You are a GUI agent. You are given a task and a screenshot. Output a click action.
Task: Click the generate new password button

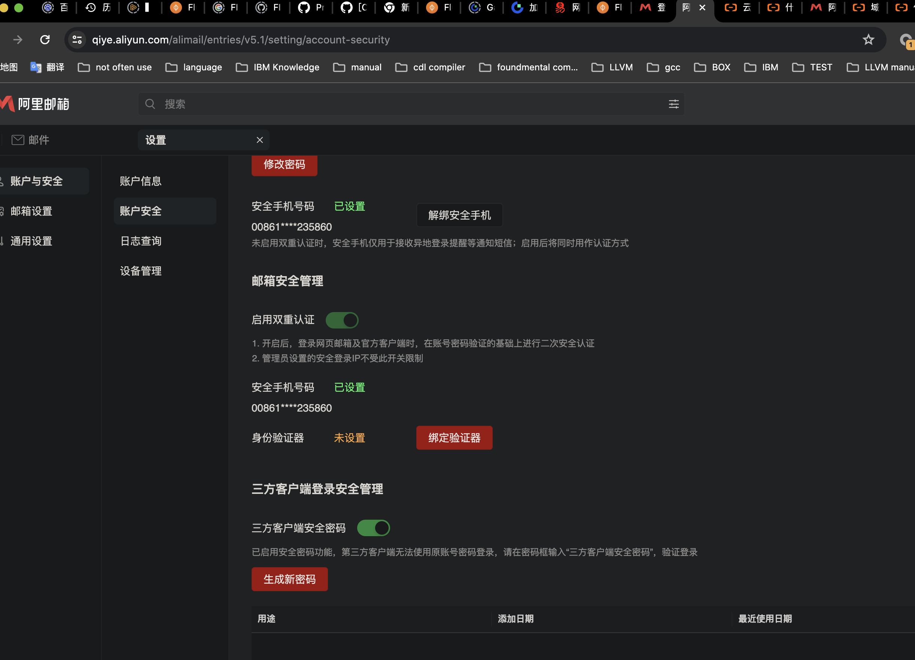(x=289, y=579)
